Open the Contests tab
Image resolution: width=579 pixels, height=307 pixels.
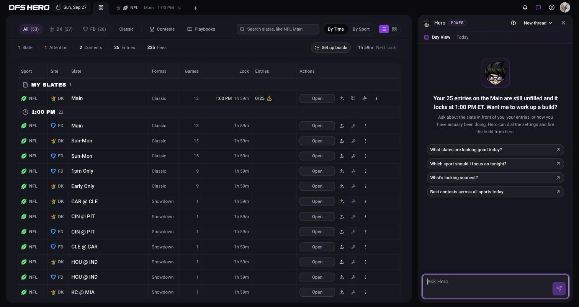[162, 29]
